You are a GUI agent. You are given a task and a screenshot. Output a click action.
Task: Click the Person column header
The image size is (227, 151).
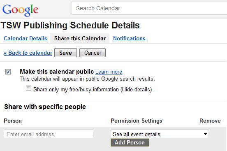tap(13, 121)
